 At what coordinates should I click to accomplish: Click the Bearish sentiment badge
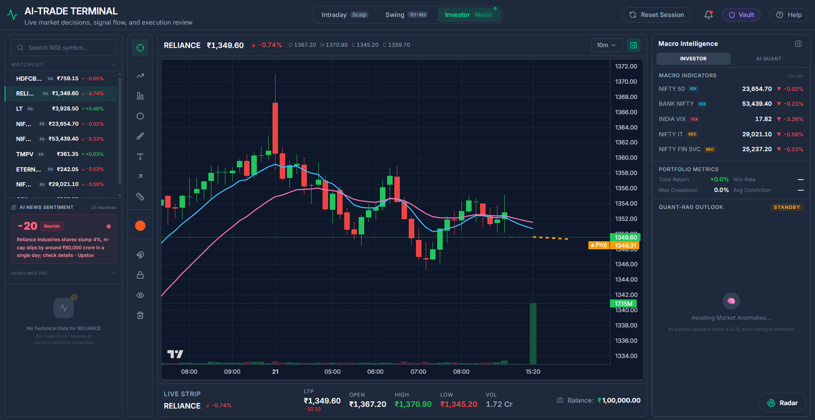pos(52,226)
